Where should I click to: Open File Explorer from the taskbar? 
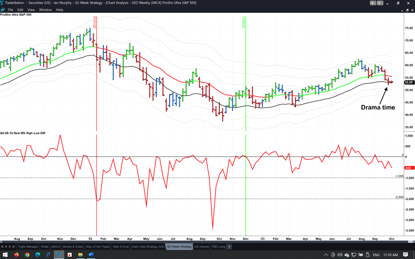coord(80,255)
